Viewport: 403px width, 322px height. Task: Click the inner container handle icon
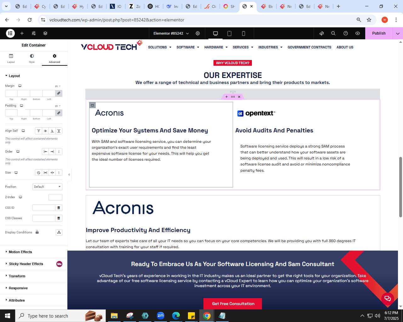[92, 105]
